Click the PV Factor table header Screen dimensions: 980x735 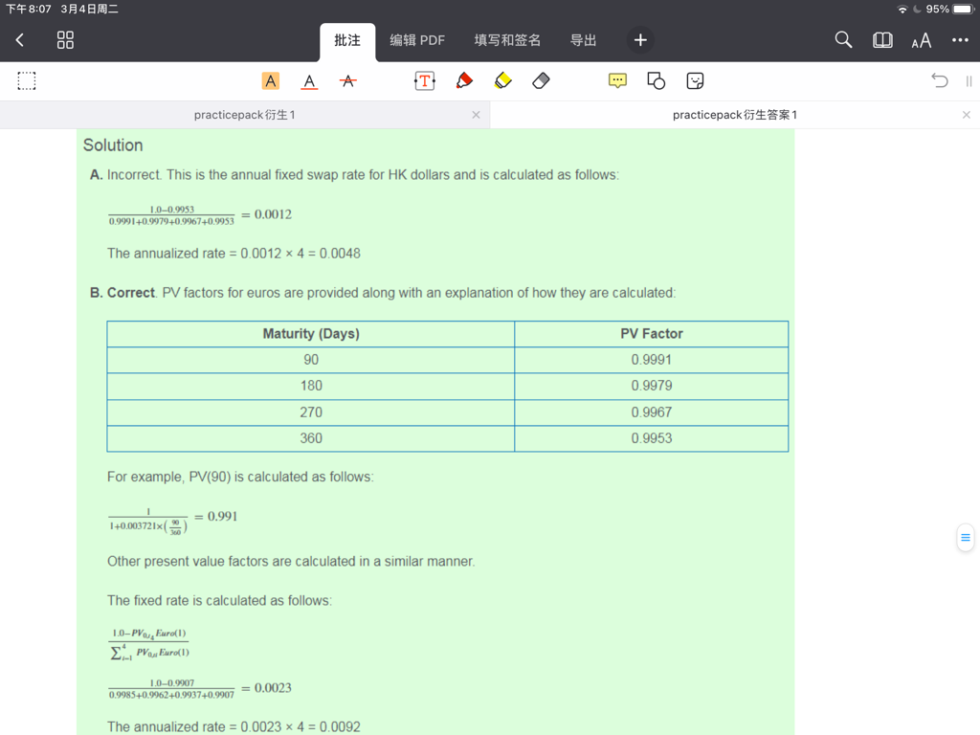tap(651, 334)
